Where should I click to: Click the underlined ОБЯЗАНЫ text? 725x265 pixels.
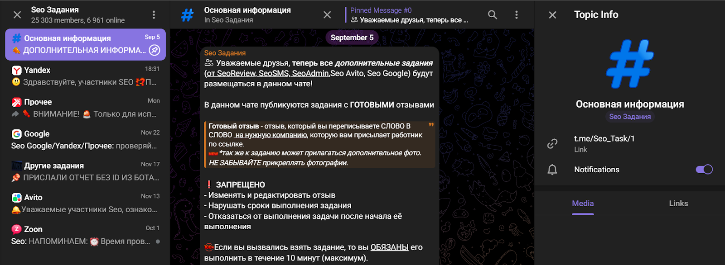point(389,247)
